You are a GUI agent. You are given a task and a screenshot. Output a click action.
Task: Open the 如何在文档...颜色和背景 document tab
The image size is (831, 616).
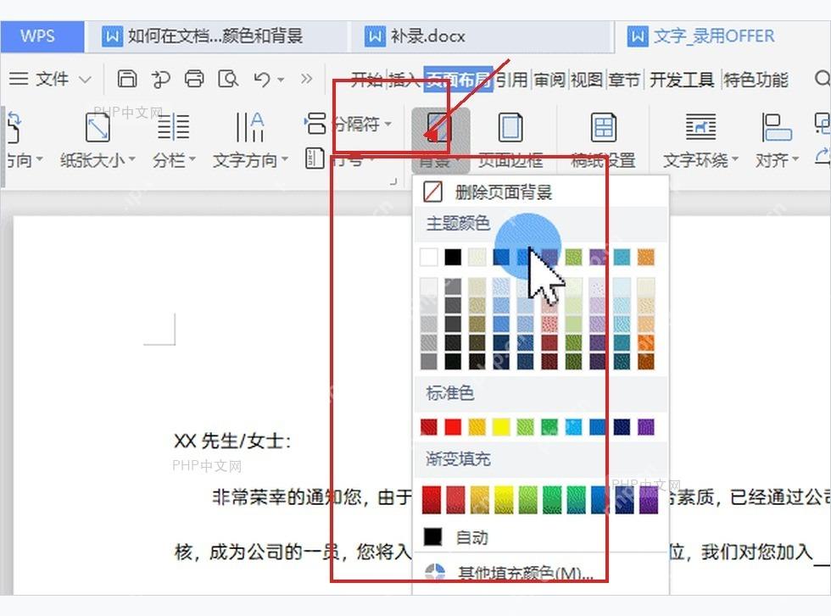tap(216, 36)
